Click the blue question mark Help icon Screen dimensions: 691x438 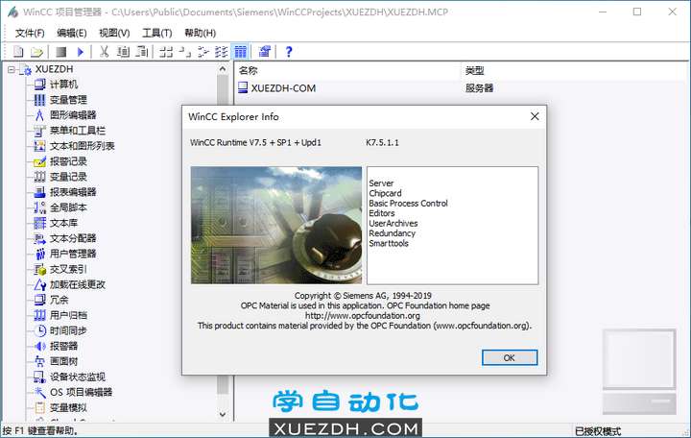(289, 52)
